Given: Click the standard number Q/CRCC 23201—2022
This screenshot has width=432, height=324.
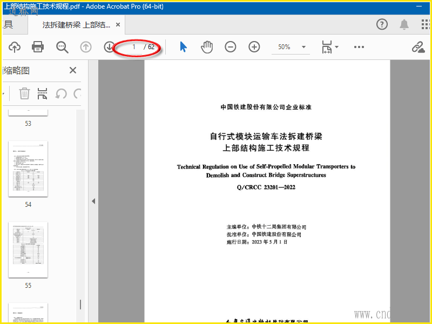Looking at the screenshot, I should pyautogui.click(x=266, y=187).
